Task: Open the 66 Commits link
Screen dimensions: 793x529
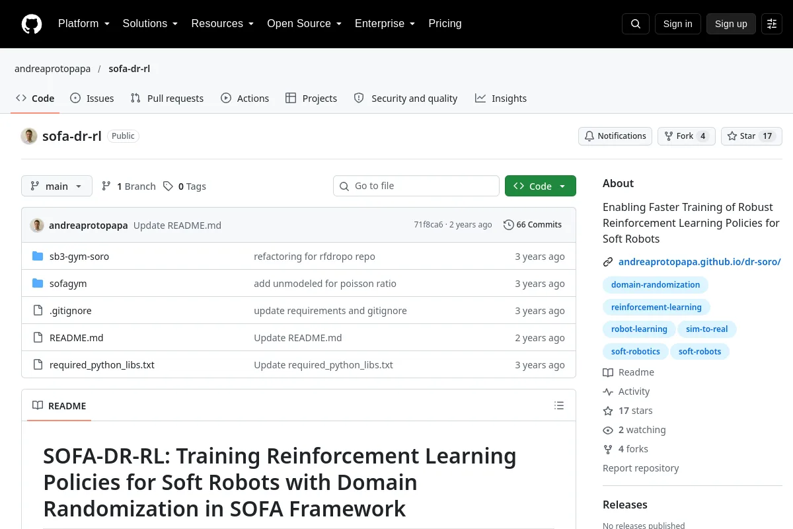Action: 533,225
